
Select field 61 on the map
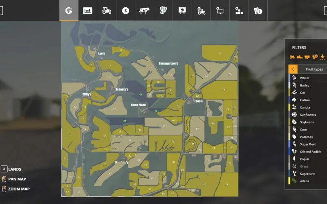click(x=224, y=90)
